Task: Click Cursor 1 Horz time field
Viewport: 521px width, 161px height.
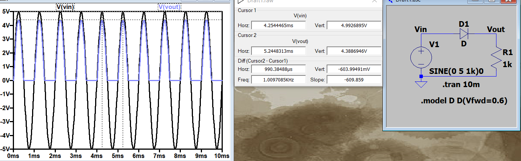Action: click(x=278, y=26)
